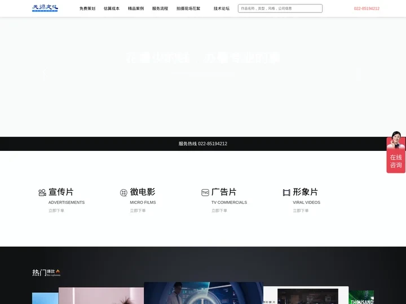Click the ADVERTISEMENTS subtitle text

coord(67,203)
